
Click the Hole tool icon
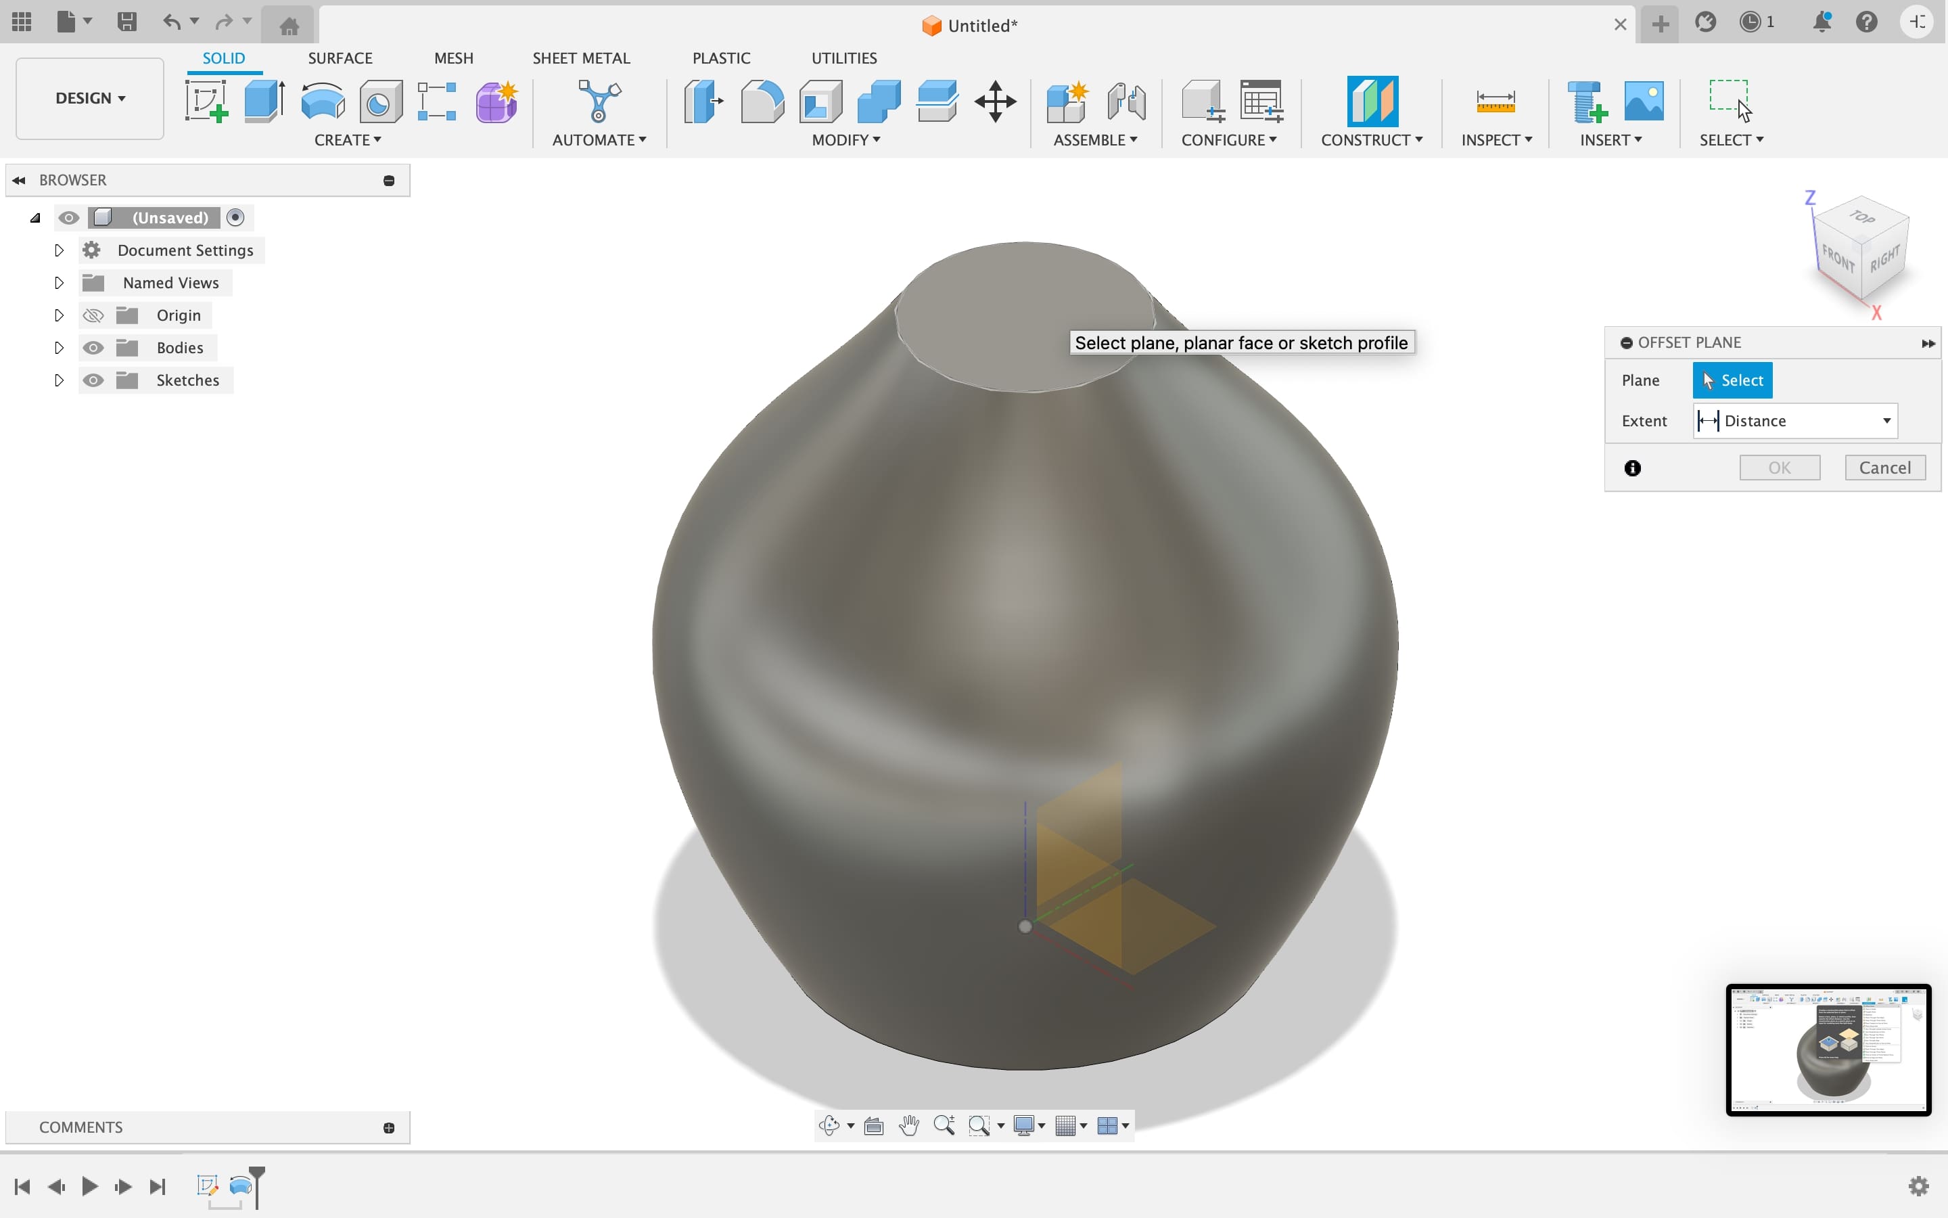pyautogui.click(x=381, y=101)
